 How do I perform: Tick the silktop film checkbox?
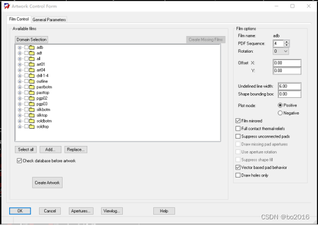tap(26, 116)
